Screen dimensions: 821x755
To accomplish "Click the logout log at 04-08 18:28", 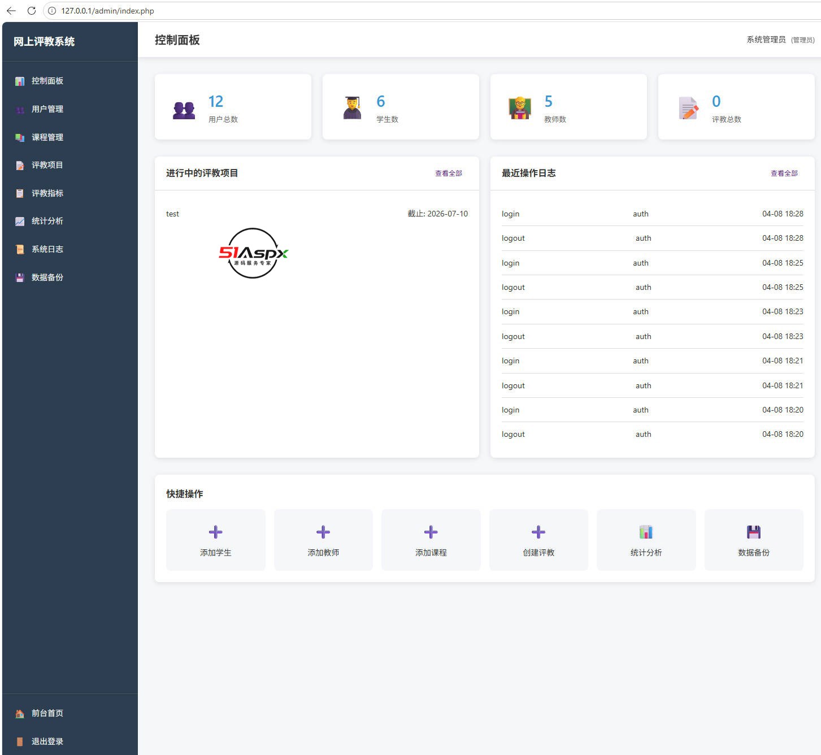I will [x=653, y=238].
